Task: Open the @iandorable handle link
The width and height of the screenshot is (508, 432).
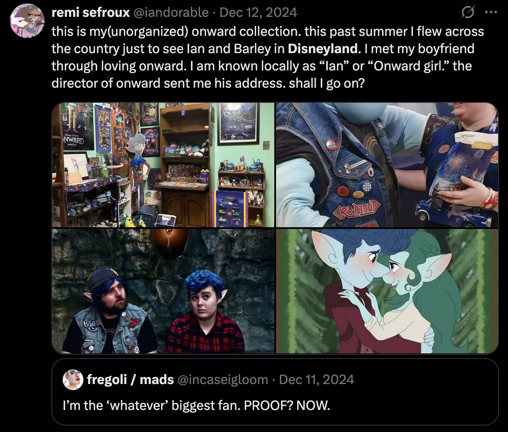Action: tap(171, 13)
